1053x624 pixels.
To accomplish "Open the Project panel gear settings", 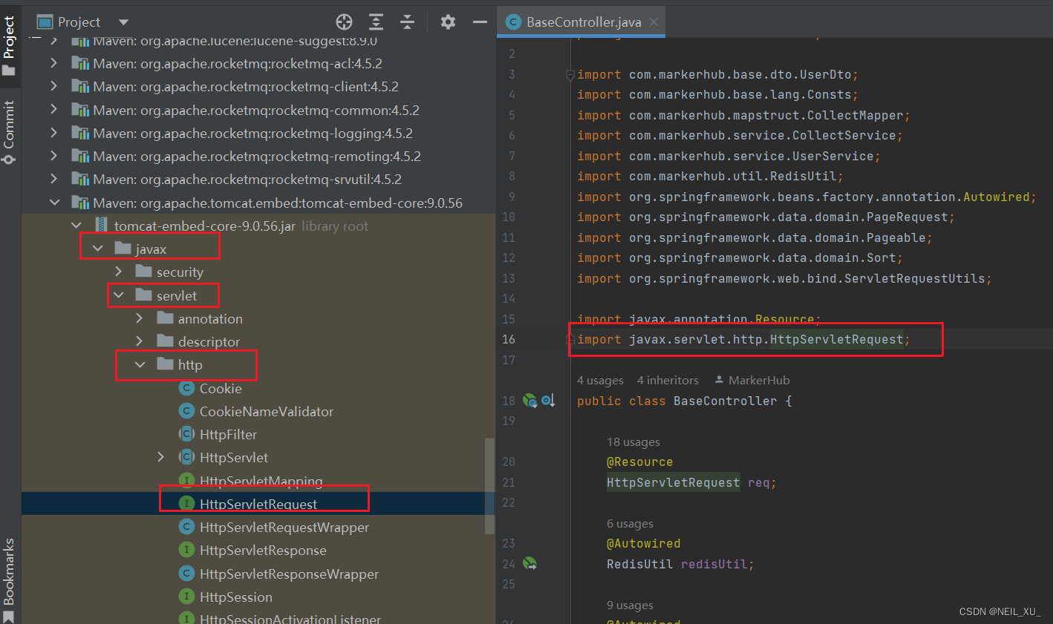I will click(448, 22).
